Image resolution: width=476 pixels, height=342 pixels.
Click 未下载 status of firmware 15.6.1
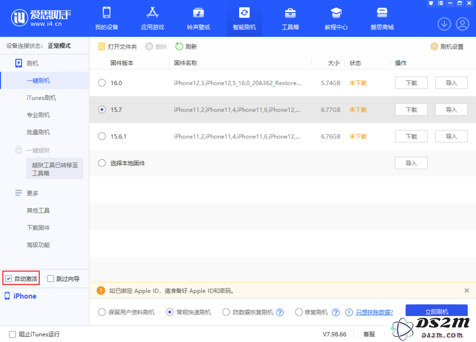(x=358, y=136)
